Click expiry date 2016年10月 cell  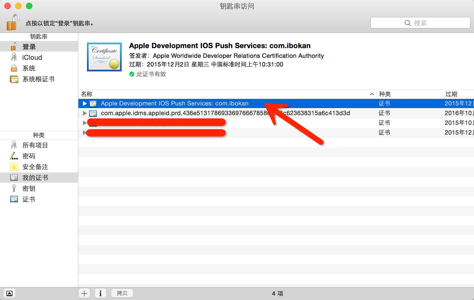tap(459, 113)
